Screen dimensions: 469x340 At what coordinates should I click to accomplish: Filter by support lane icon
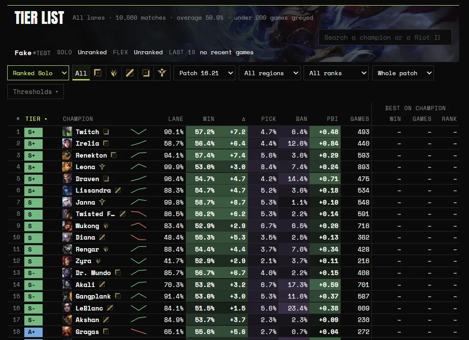pos(162,73)
